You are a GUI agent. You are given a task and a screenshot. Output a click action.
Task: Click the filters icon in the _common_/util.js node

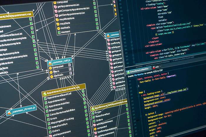50,71
